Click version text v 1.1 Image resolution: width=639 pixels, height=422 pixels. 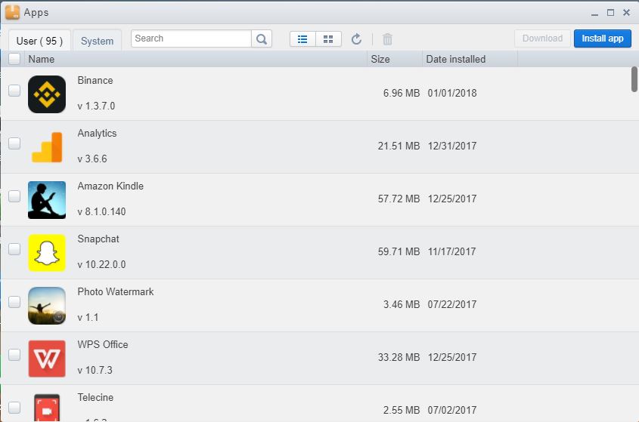[x=88, y=317]
